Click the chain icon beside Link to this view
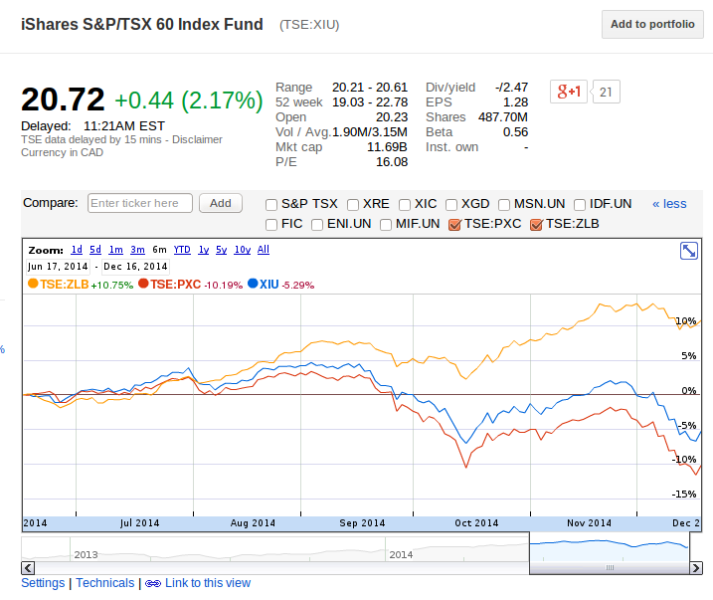The height and width of the screenshot is (600, 713). pyautogui.click(x=153, y=584)
